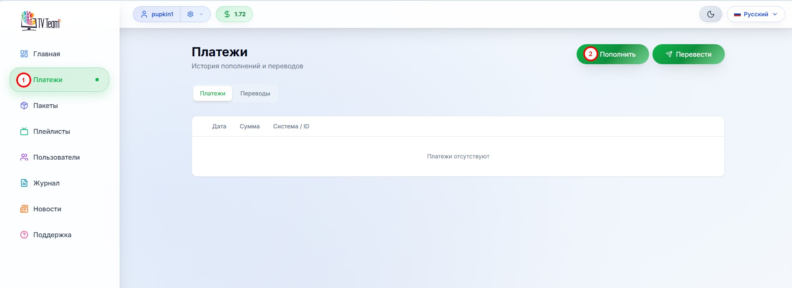Click the Пакеты box icon
This screenshot has height=288, width=792.
tap(24, 105)
